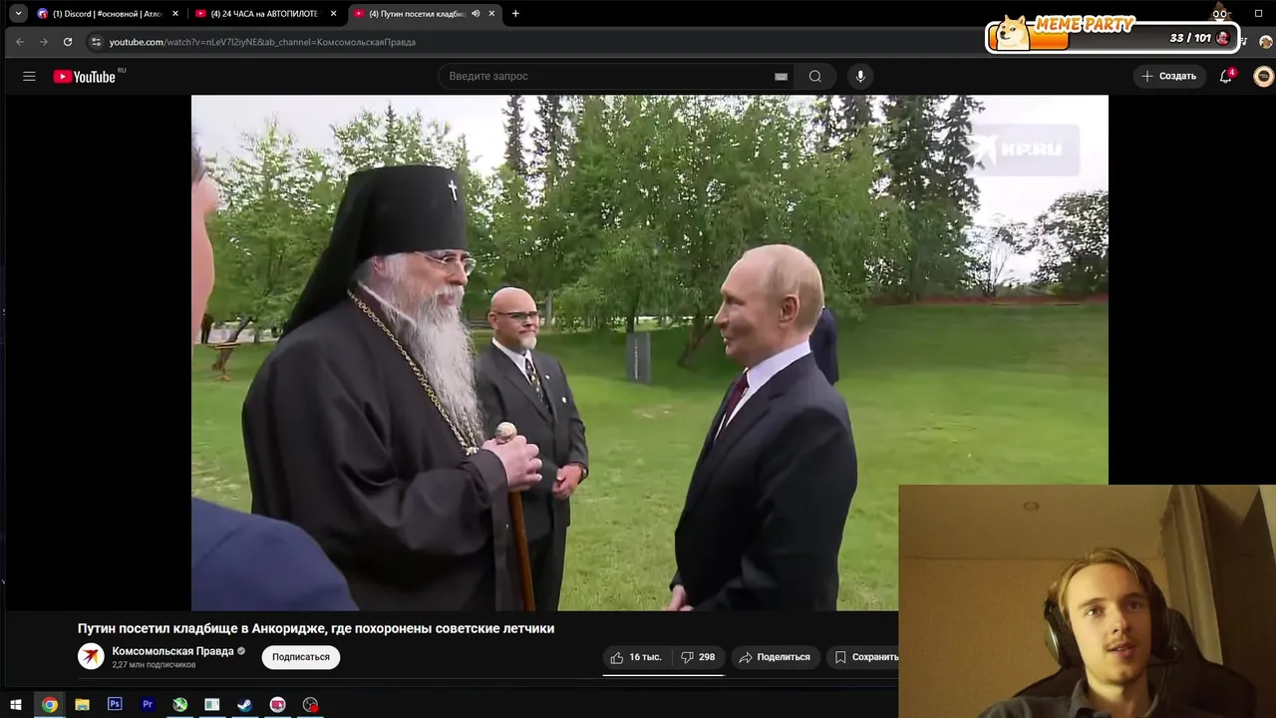
Task: Like the video with 16 тыс. likes
Action: [636, 657]
